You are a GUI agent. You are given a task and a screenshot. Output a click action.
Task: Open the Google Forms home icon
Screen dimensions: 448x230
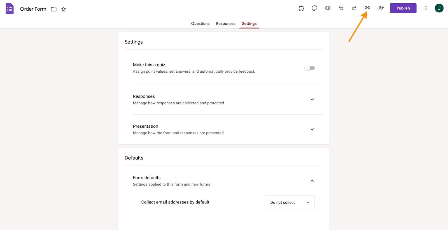click(10, 9)
